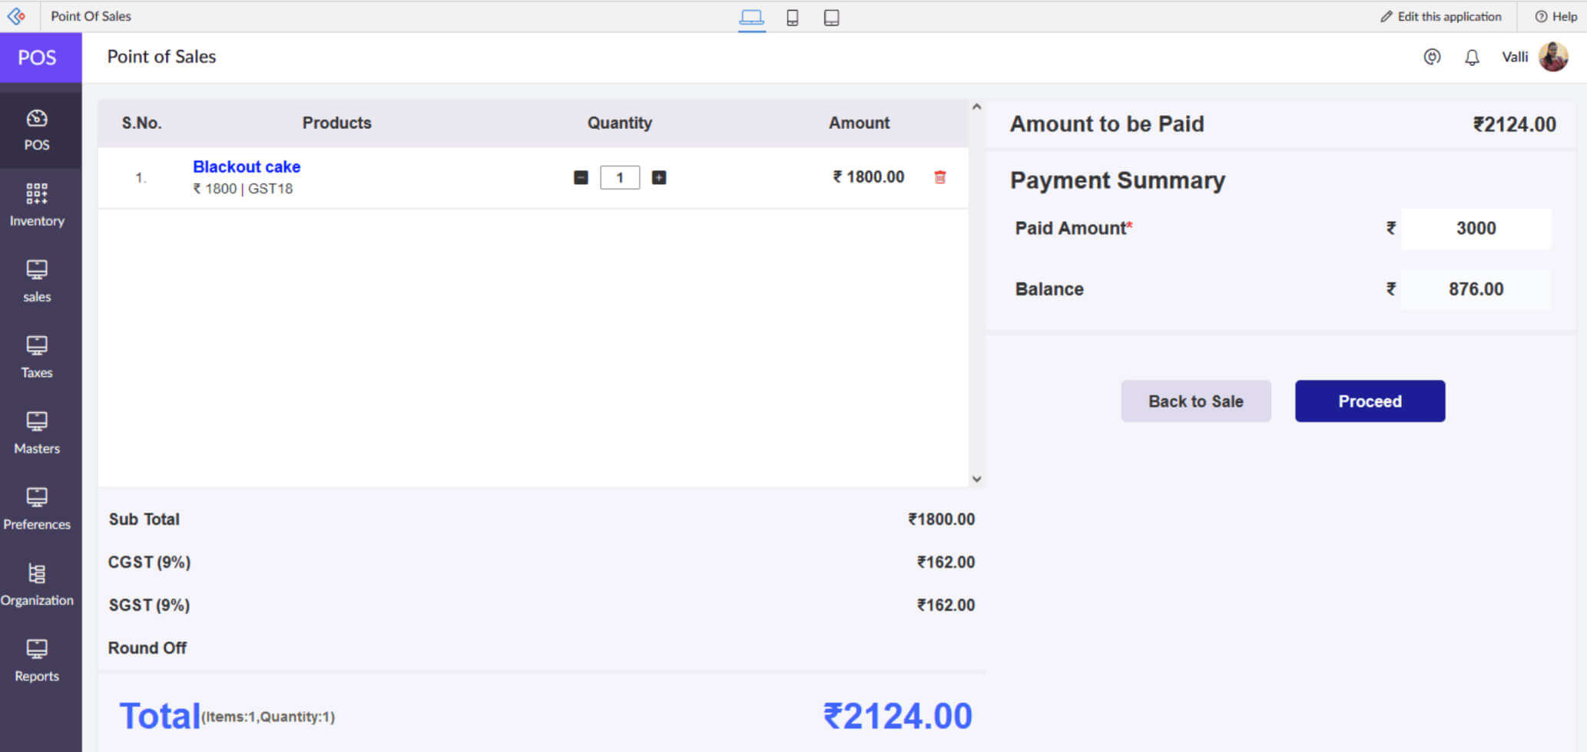Open the Blackout cake product link
The width and height of the screenshot is (1587, 752).
click(x=247, y=167)
